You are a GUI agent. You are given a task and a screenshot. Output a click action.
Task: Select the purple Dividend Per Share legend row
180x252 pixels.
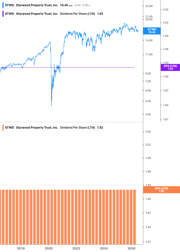click(x=53, y=14)
